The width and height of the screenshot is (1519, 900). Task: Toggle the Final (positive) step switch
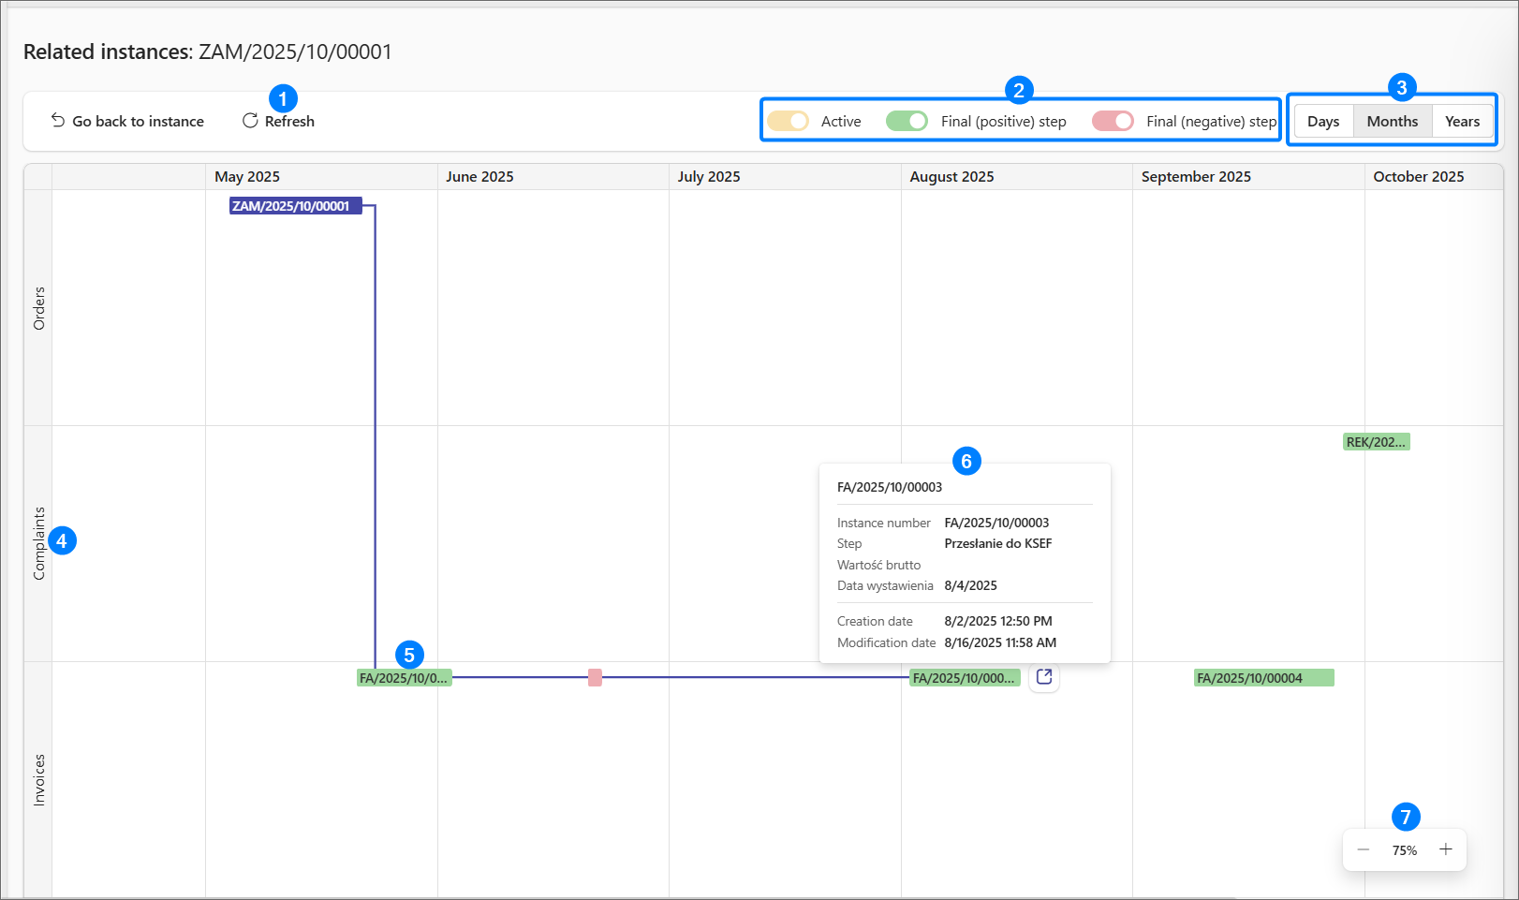(x=907, y=121)
